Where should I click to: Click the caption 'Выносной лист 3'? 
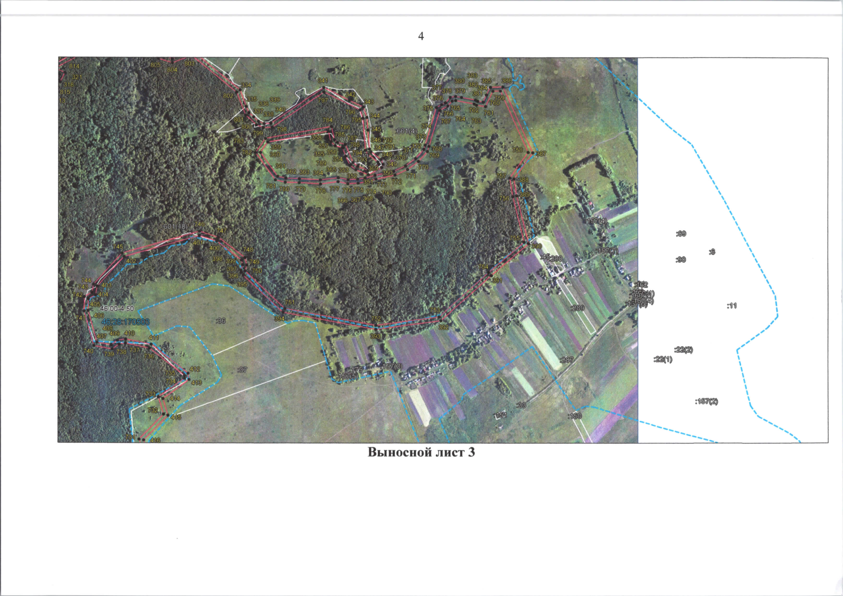(421, 452)
